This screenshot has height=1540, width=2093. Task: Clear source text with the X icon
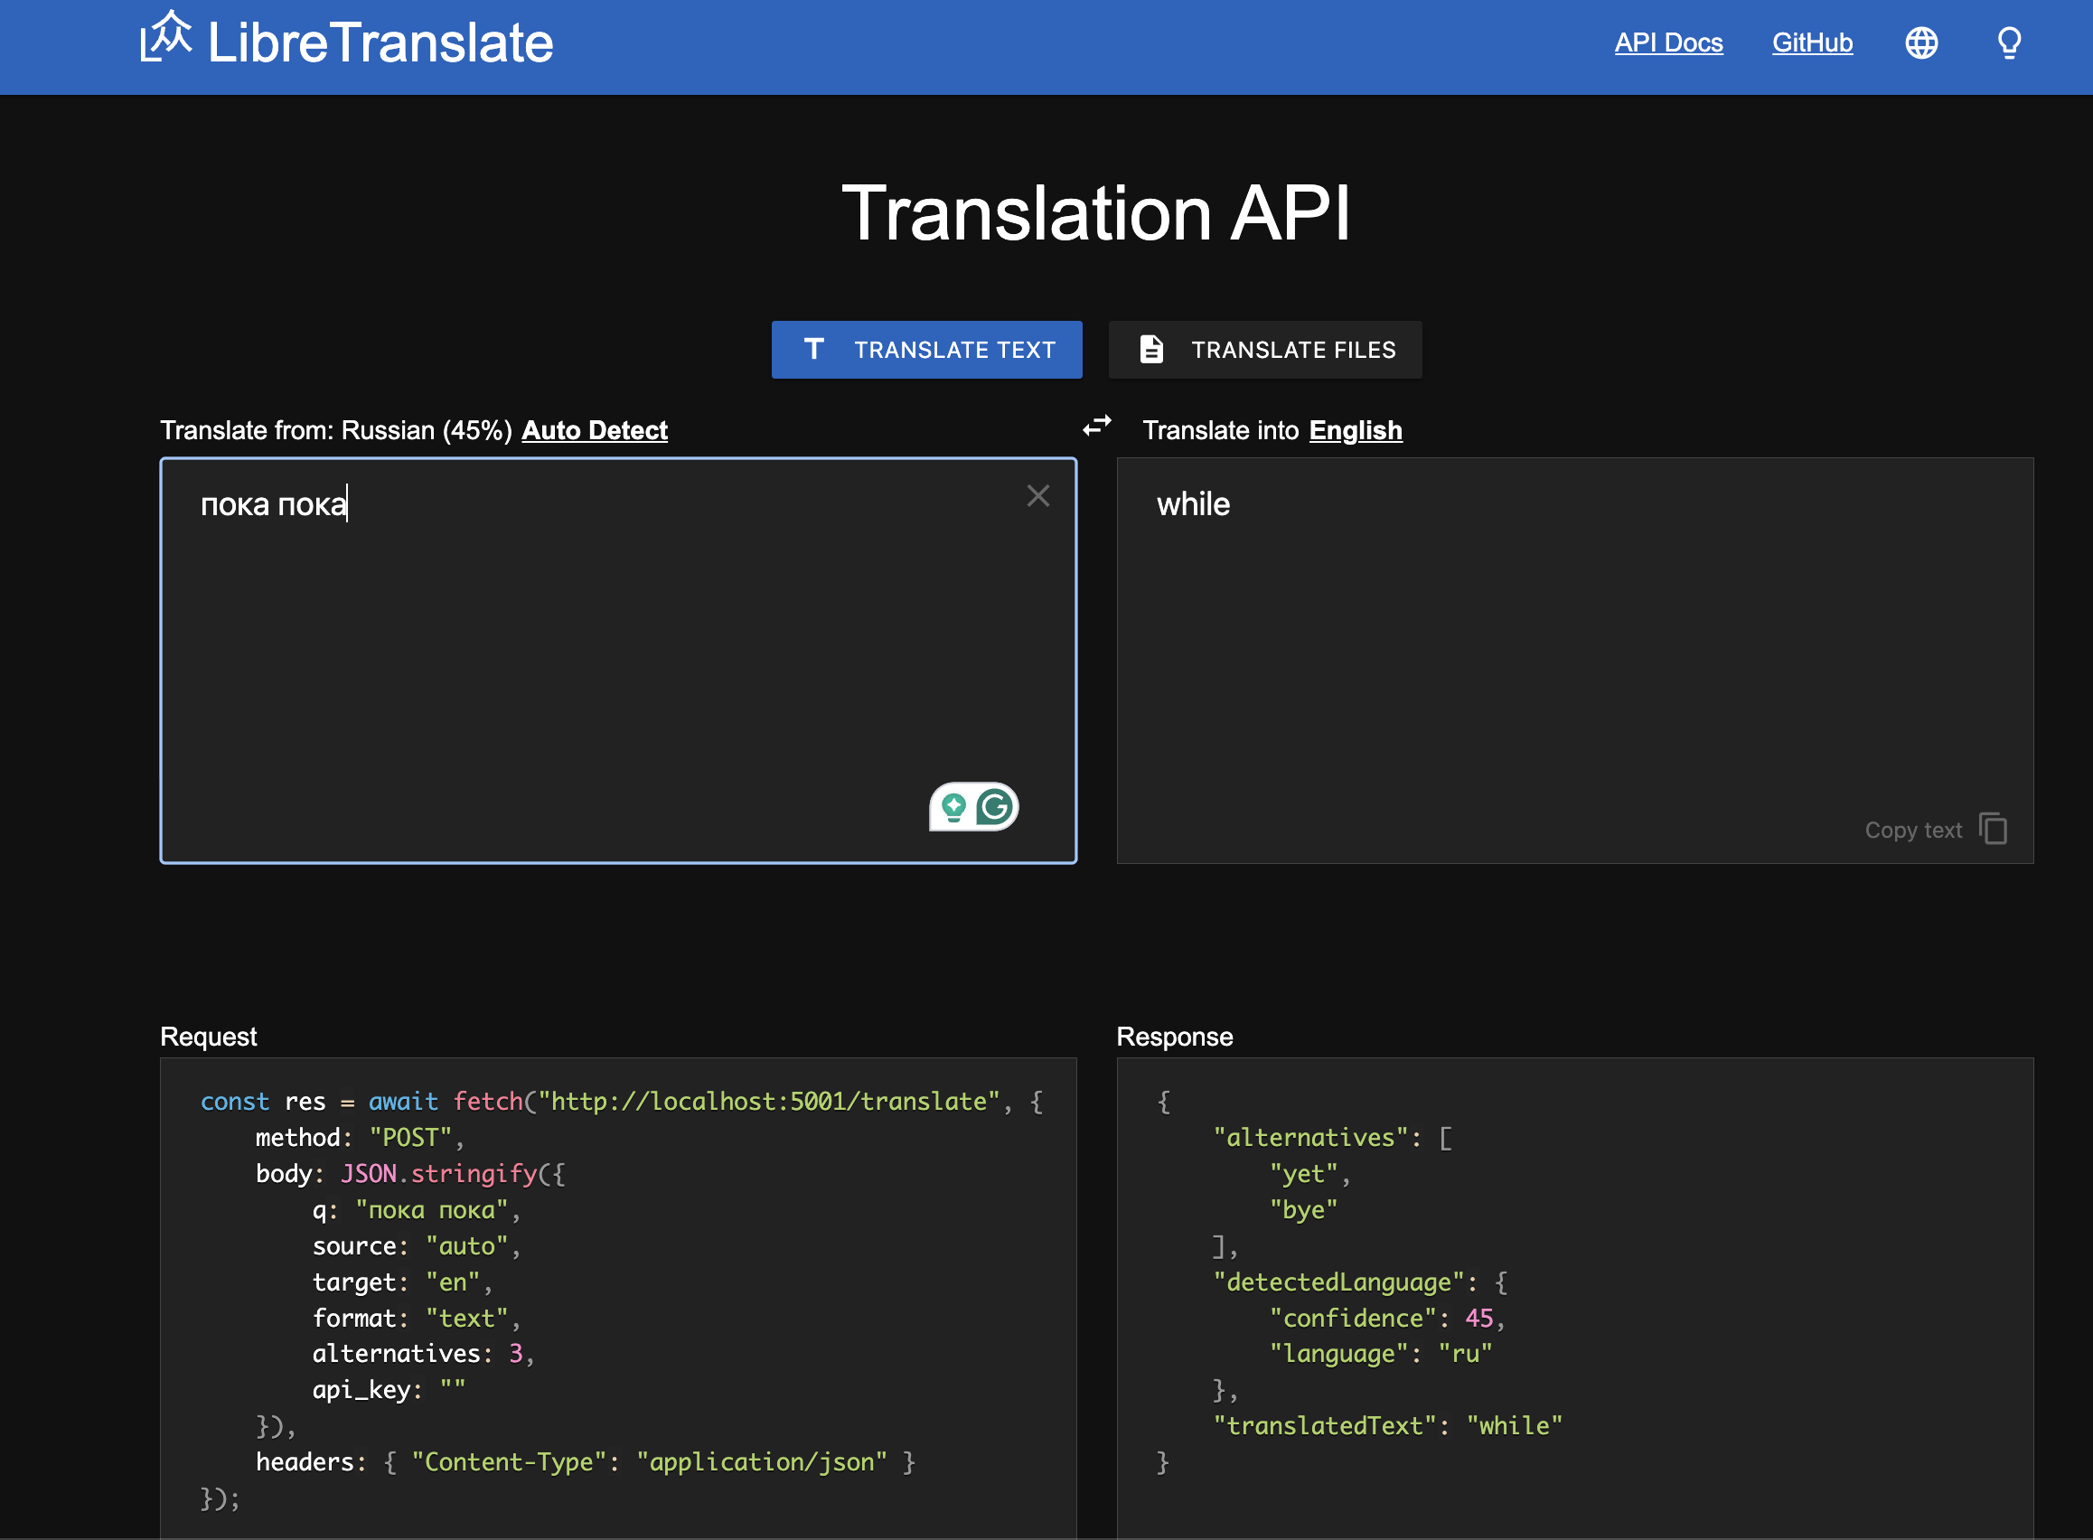point(1037,496)
